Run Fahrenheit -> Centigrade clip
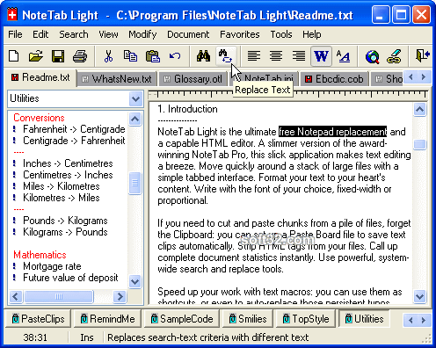The height and width of the screenshot is (348, 436). pyautogui.click(x=74, y=129)
